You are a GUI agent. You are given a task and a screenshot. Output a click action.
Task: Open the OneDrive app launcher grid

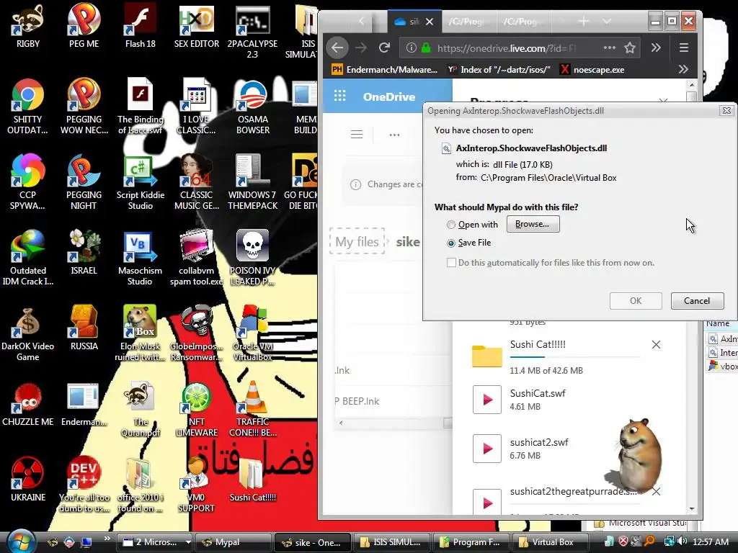(340, 96)
